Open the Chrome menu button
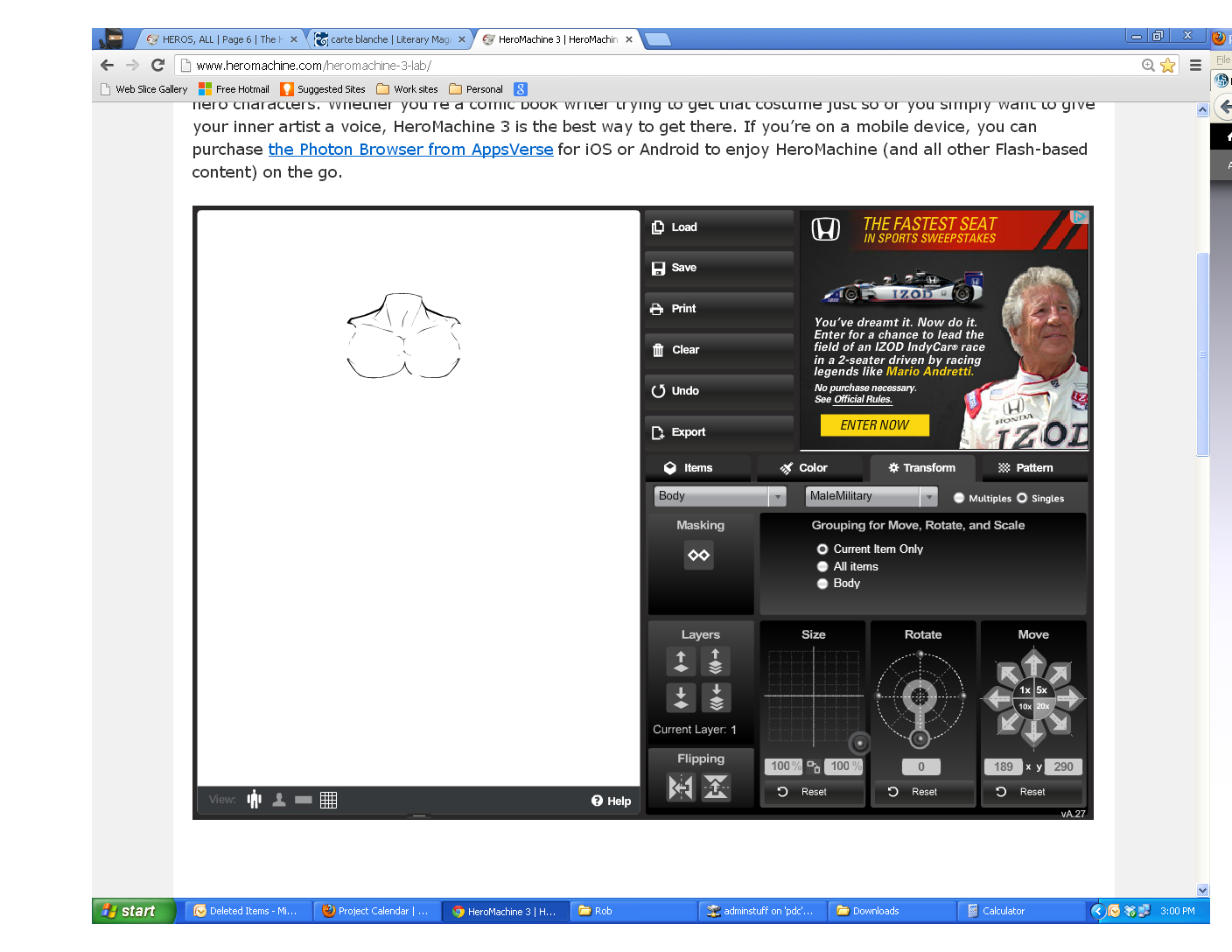The image size is (1232, 952). 1195,66
